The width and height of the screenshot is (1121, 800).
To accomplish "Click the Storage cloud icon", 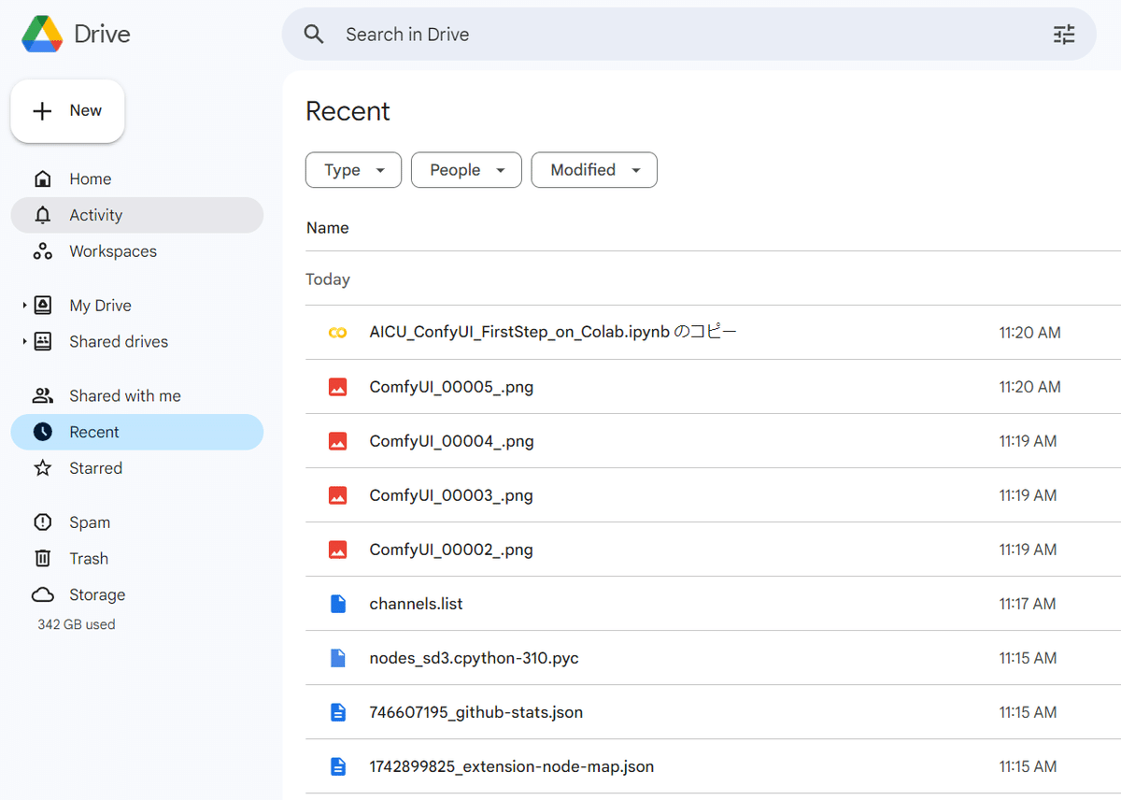I will pyautogui.click(x=43, y=594).
